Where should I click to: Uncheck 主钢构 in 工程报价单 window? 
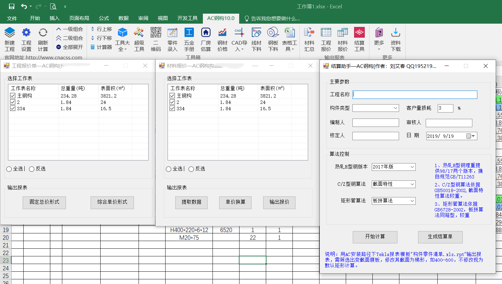point(13,96)
